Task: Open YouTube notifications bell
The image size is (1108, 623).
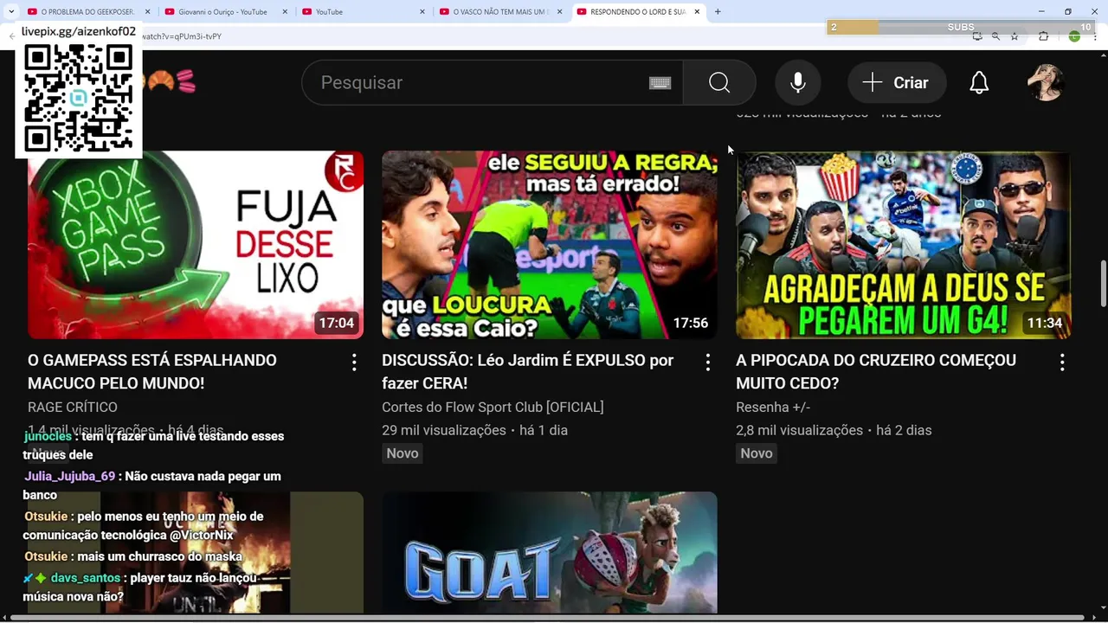Action: (979, 82)
